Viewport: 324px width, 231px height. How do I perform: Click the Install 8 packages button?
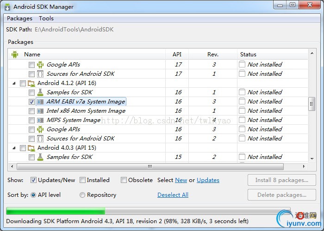click(x=282, y=180)
